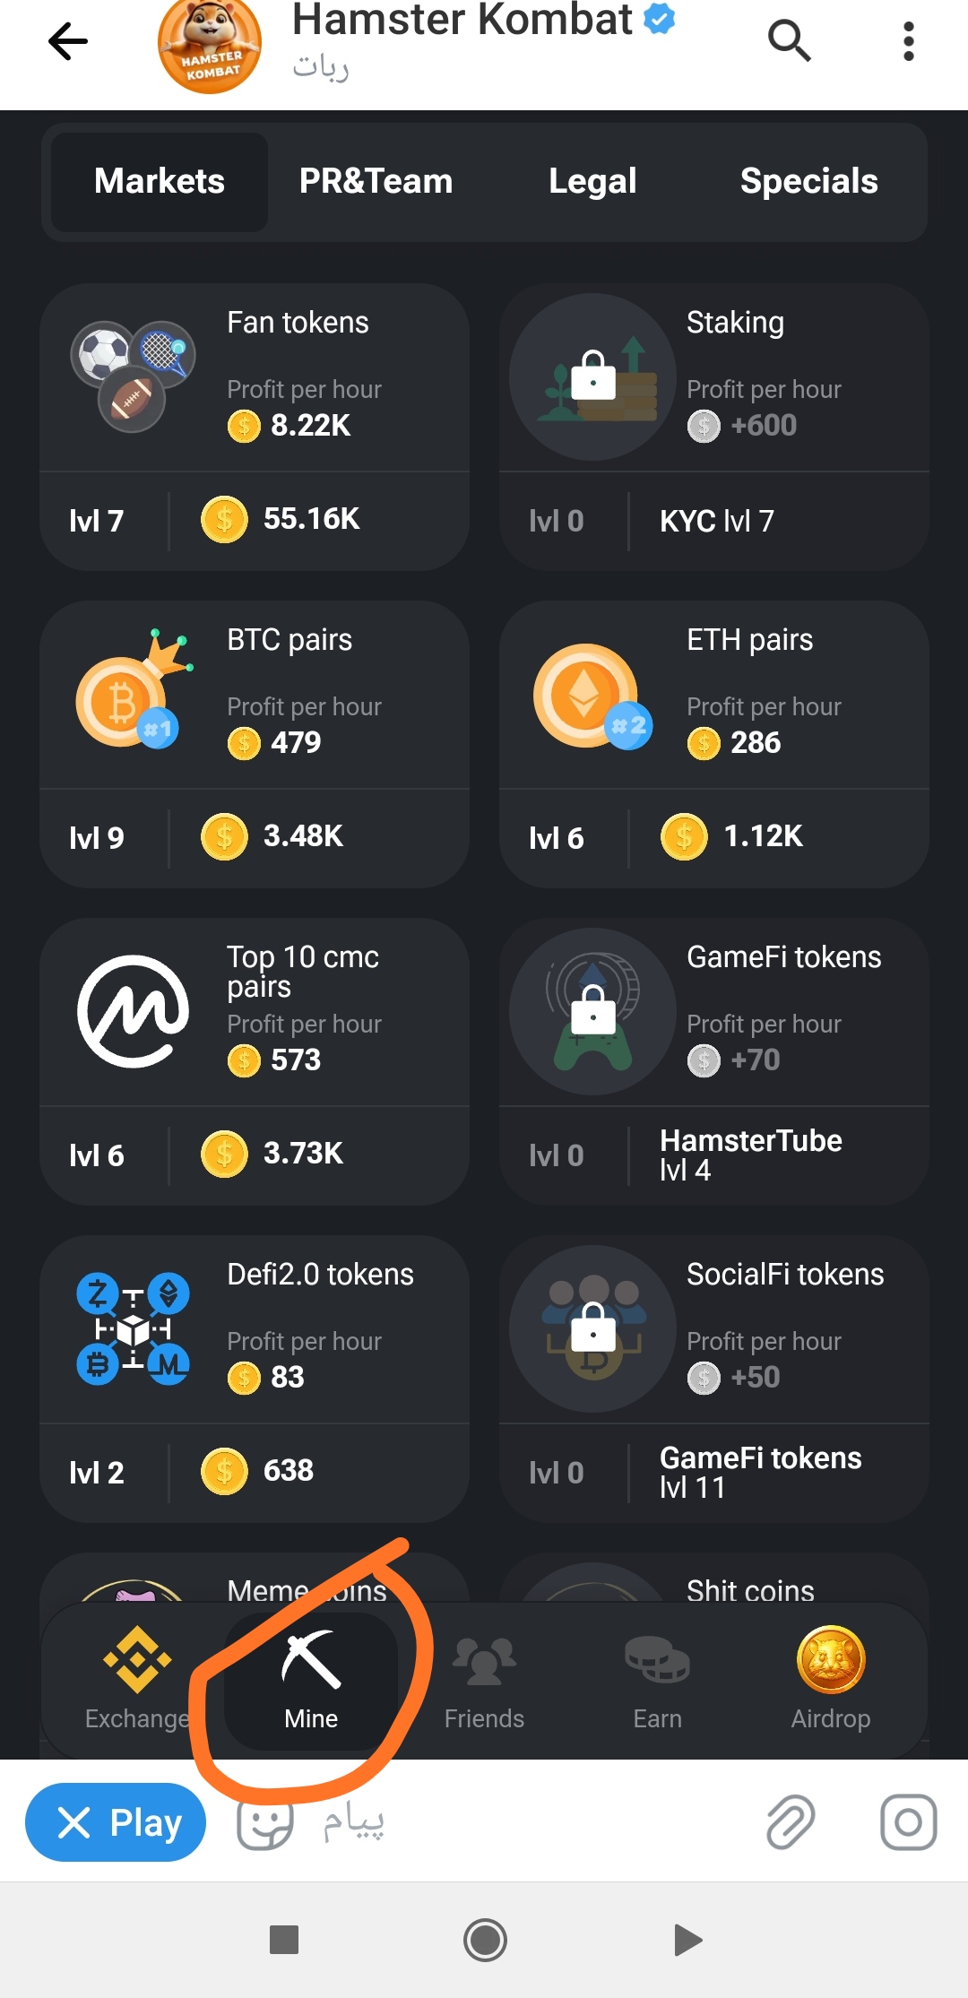Tap the Top 10 cmc logo icon
This screenshot has height=1998, width=968.
click(133, 1011)
